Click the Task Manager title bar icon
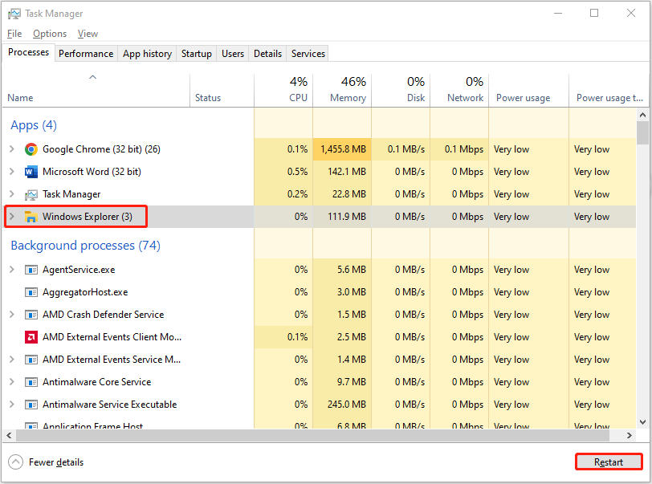652x484 pixels. [17, 13]
